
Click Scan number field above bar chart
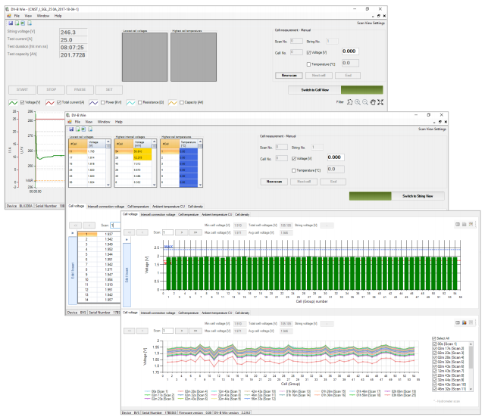pyautogui.click(x=167, y=232)
